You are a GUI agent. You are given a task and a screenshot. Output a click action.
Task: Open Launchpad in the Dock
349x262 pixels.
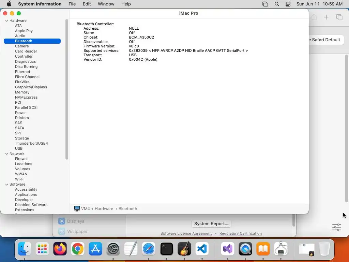coord(42,249)
